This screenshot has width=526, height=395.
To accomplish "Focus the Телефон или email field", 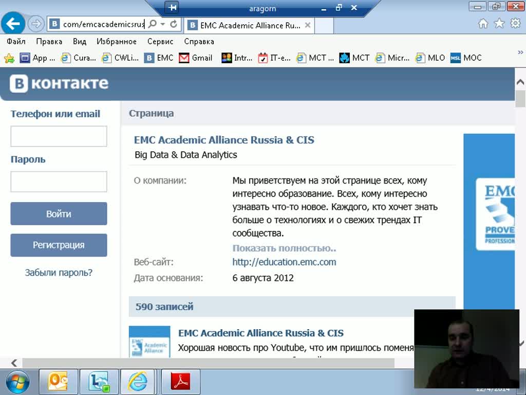I will [x=59, y=136].
